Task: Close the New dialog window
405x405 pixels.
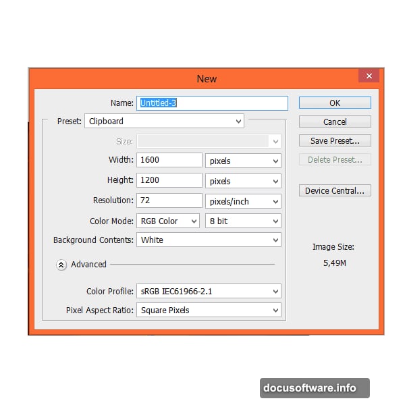Action: 368,77
